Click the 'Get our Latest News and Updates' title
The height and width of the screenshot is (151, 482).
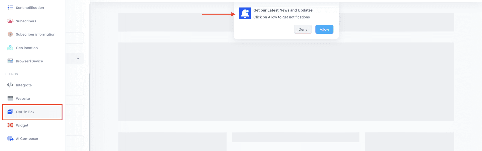point(283,10)
